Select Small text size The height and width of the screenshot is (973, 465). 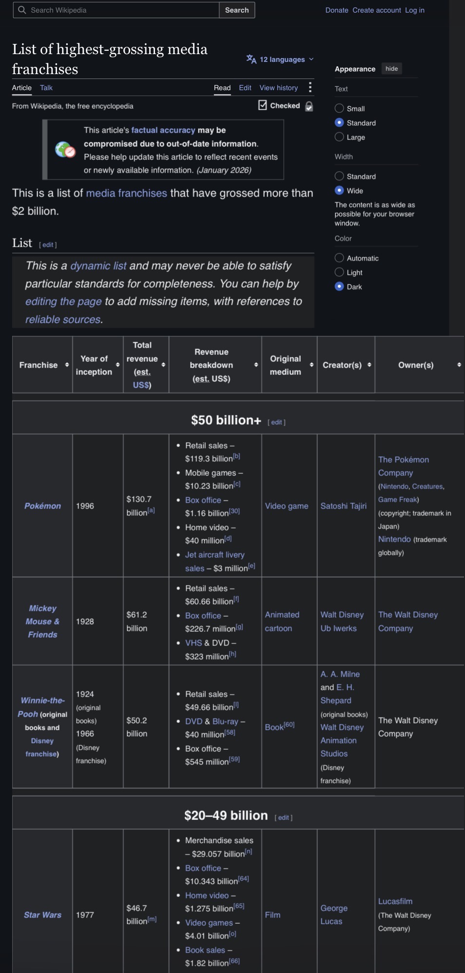point(339,108)
